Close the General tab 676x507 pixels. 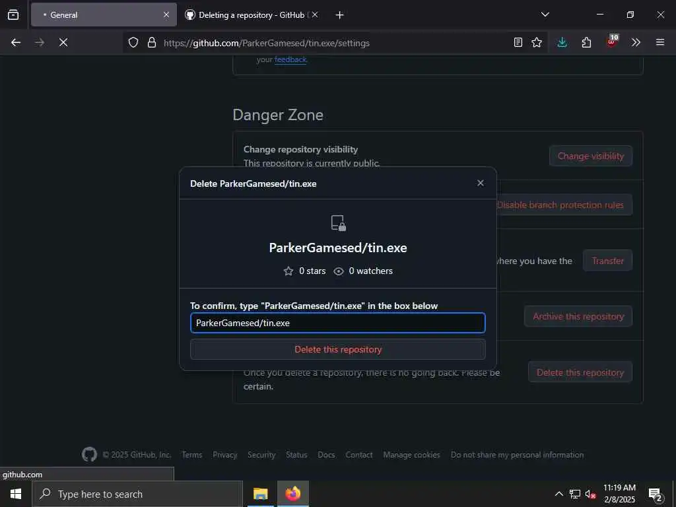tap(166, 15)
